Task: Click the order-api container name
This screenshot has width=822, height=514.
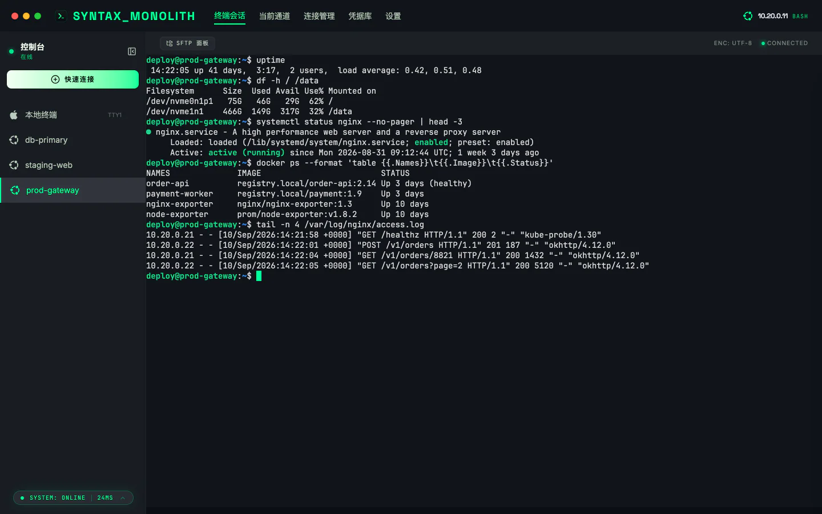Action: point(167,183)
